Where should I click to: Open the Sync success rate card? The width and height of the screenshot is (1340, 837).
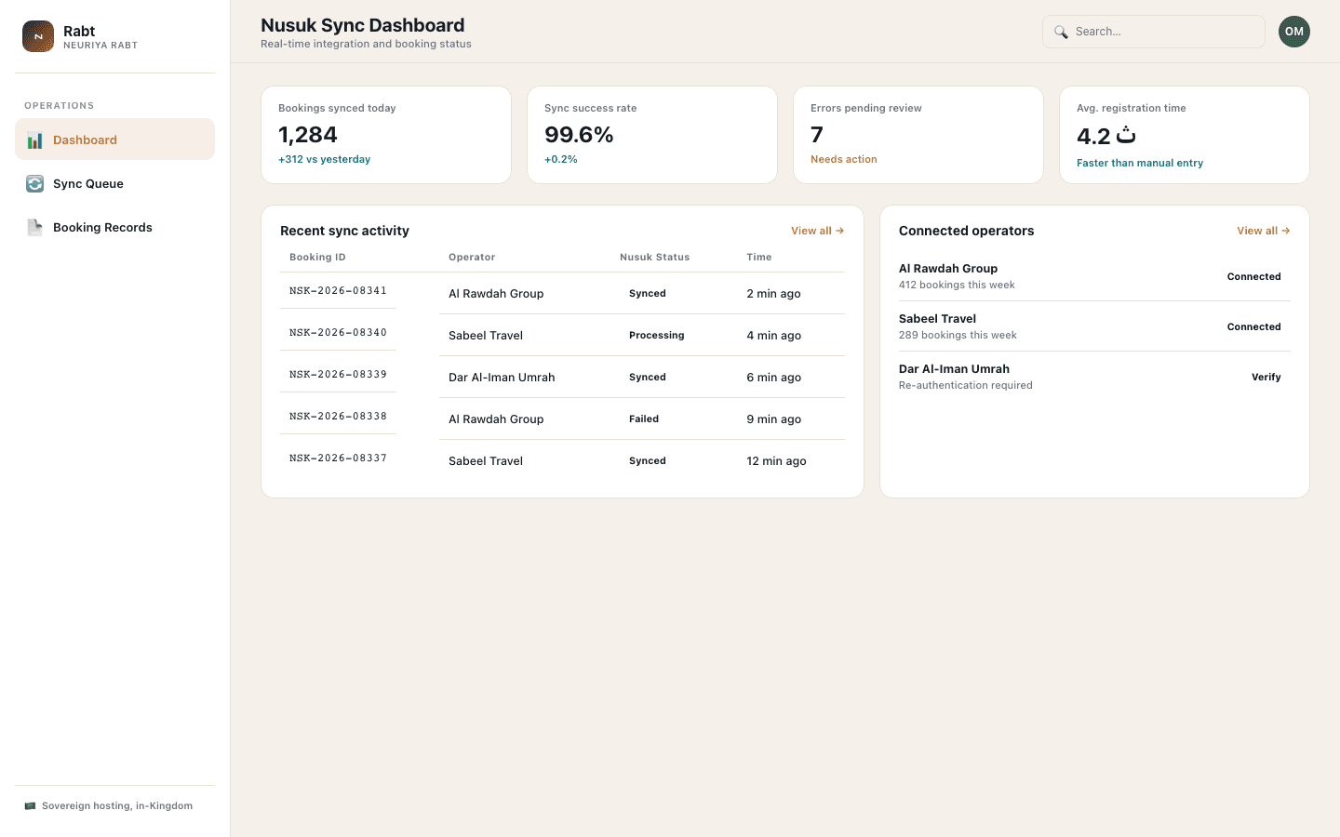(652, 135)
